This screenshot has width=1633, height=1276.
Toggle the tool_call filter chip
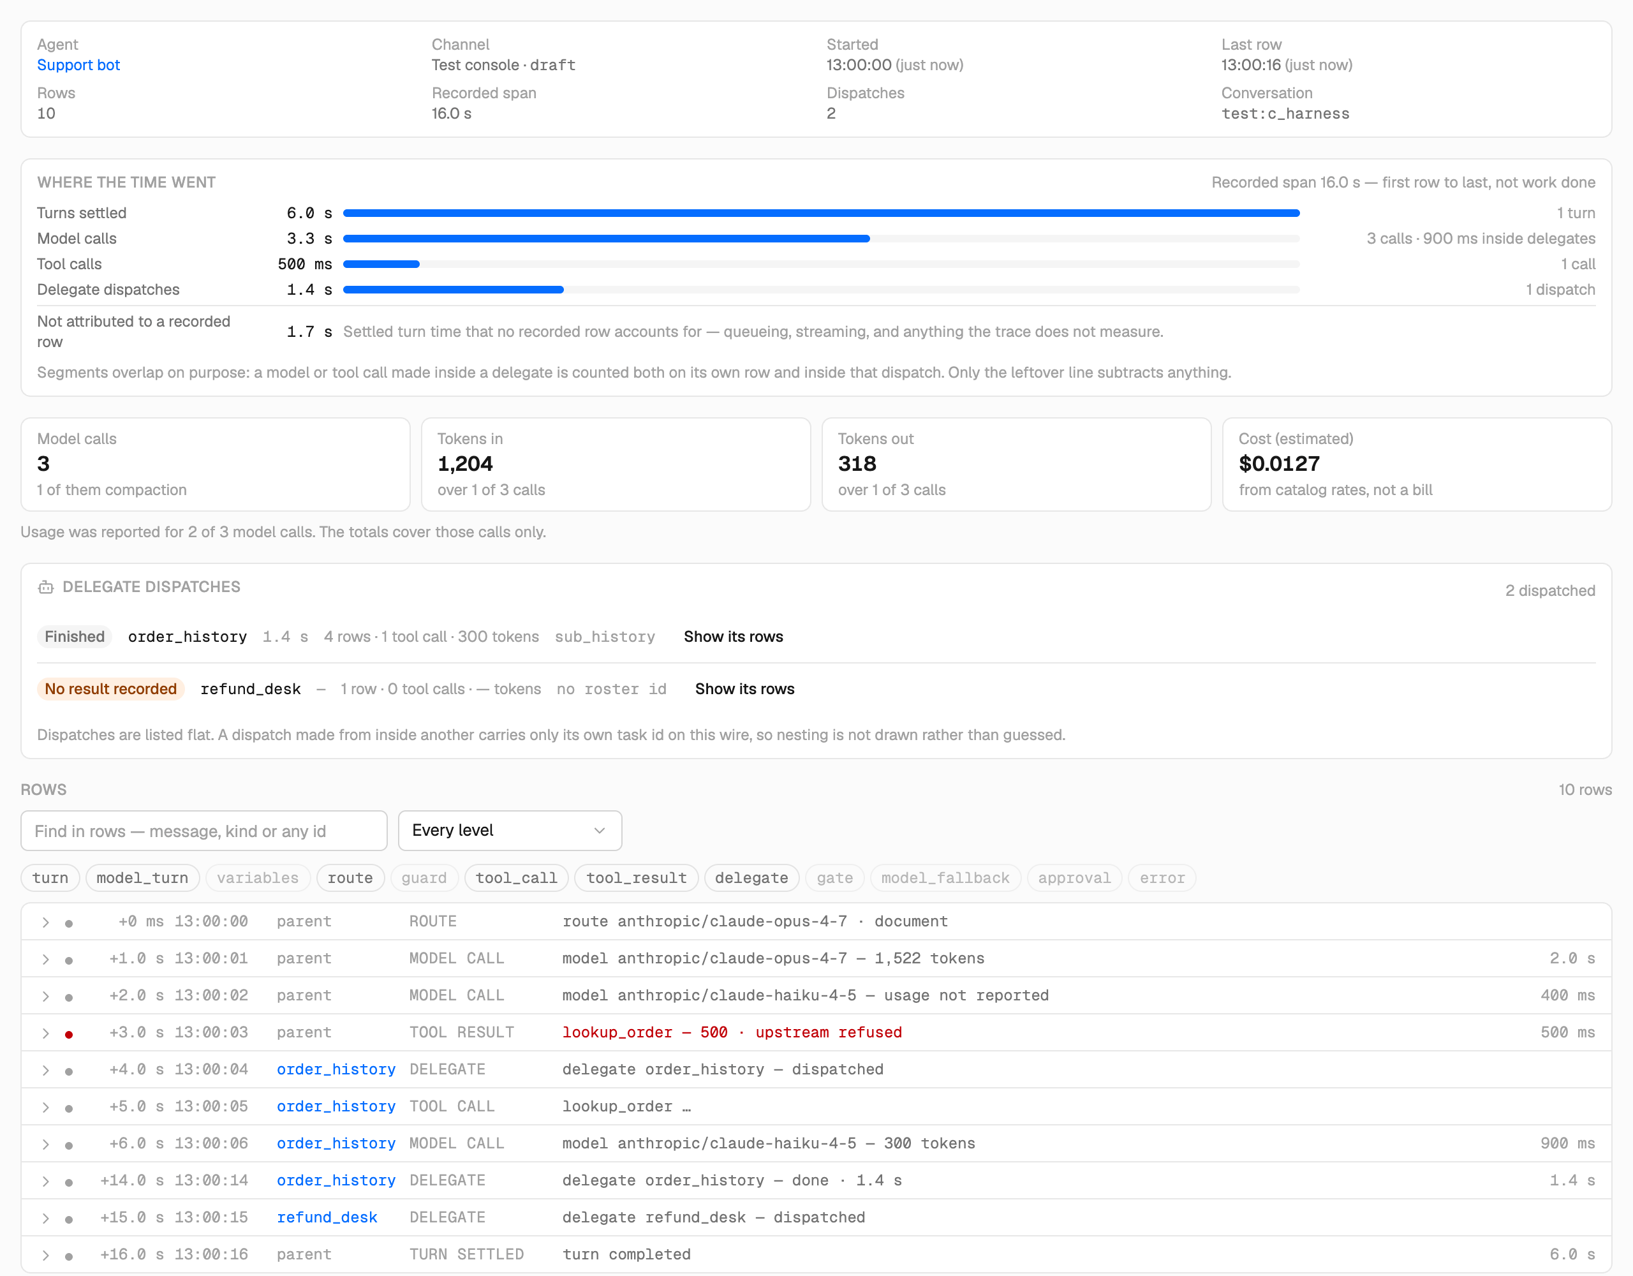pos(517,878)
